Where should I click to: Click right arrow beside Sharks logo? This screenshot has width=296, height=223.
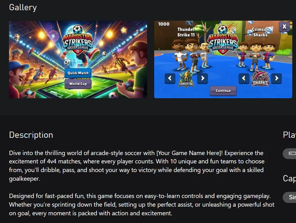pos(276,78)
